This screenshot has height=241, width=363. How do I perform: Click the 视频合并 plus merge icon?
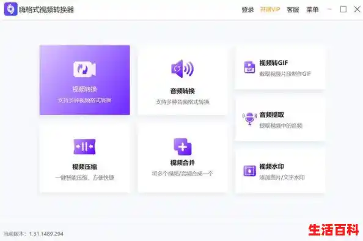(183, 147)
